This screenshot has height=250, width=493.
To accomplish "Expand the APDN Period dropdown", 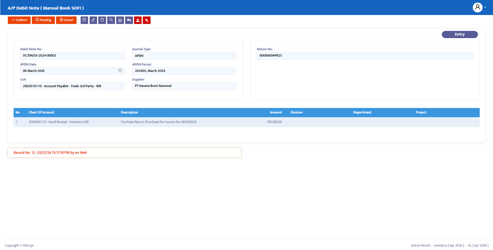I will (x=184, y=71).
